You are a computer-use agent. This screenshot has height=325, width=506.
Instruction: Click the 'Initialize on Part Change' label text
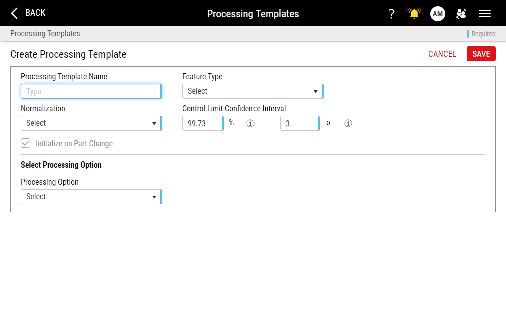pos(74,144)
